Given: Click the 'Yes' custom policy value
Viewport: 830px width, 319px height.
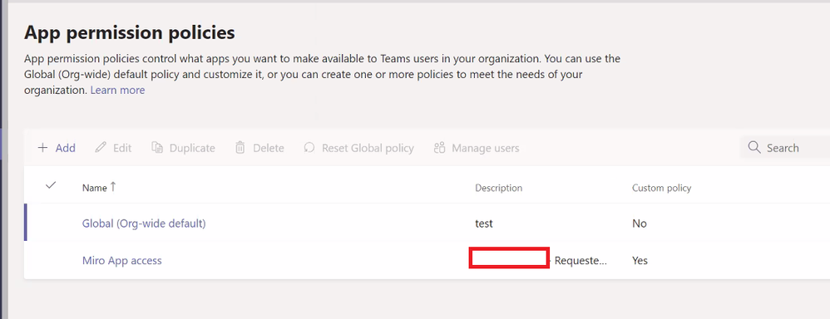Looking at the screenshot, I should click(x=640, y=260).
